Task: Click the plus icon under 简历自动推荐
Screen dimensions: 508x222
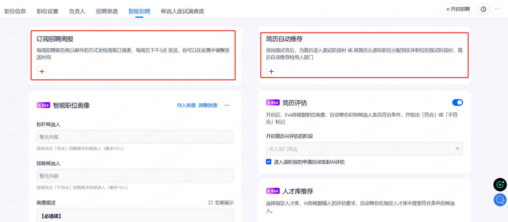Action: pos(271,72)
